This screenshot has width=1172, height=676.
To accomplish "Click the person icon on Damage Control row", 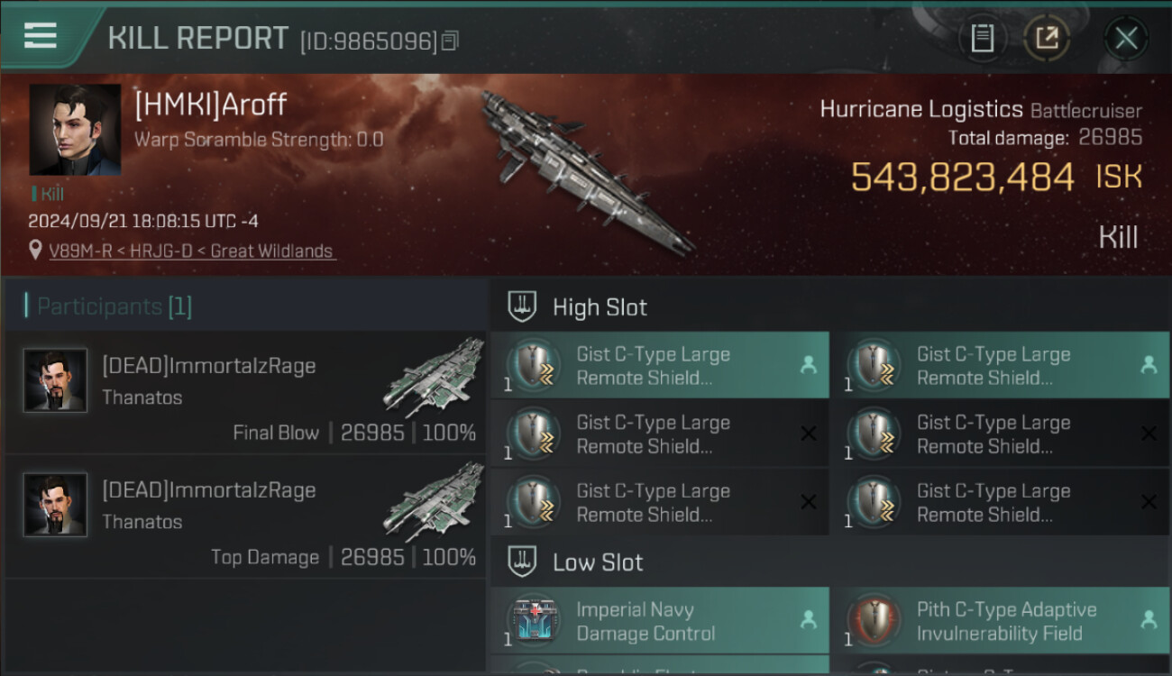I will (x=809, y=620).
